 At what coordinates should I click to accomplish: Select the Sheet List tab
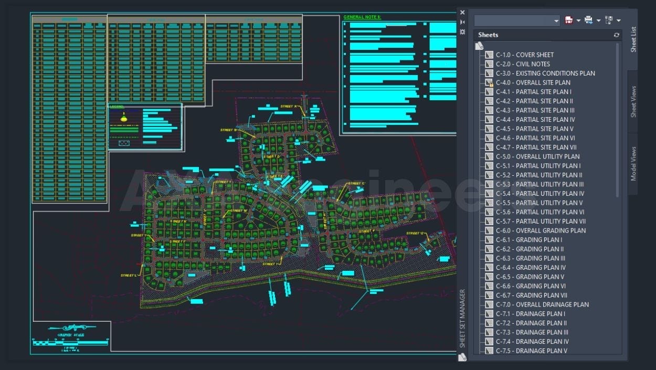coord(633,39)
